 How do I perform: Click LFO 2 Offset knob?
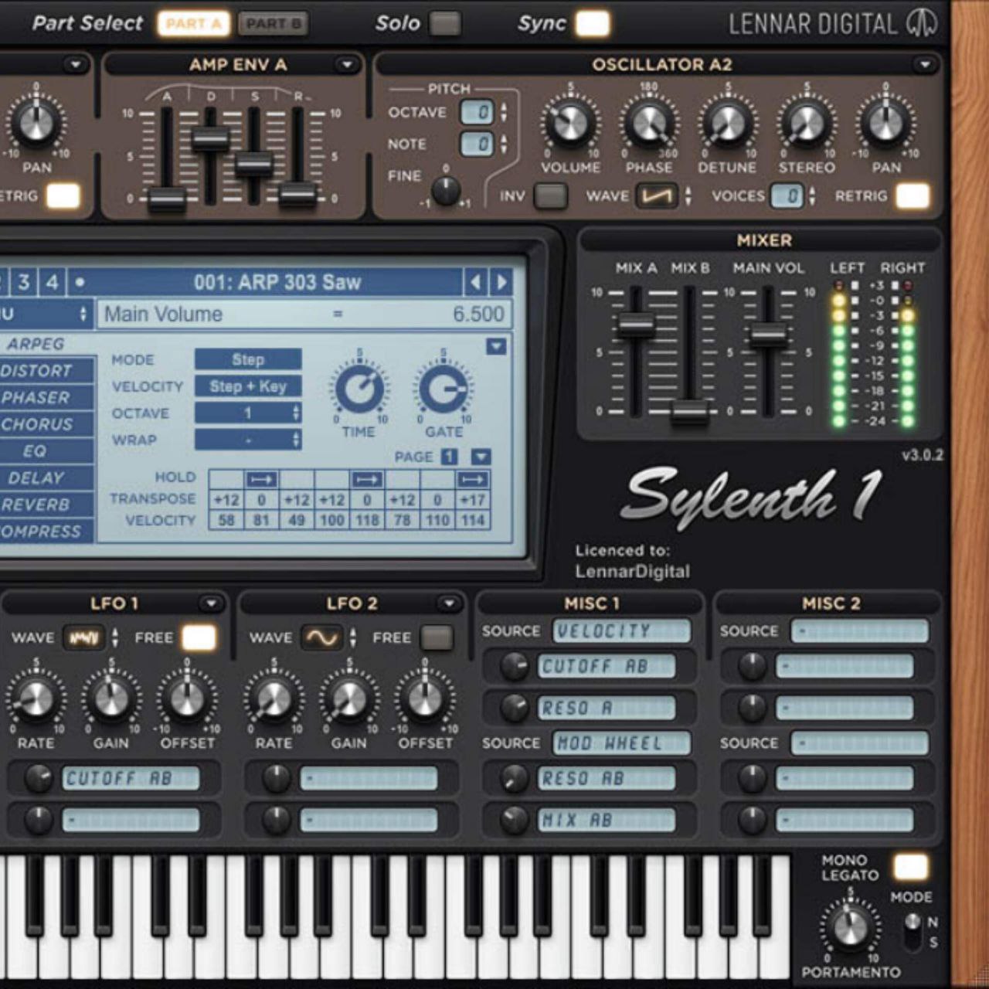[x=425, y=700]
